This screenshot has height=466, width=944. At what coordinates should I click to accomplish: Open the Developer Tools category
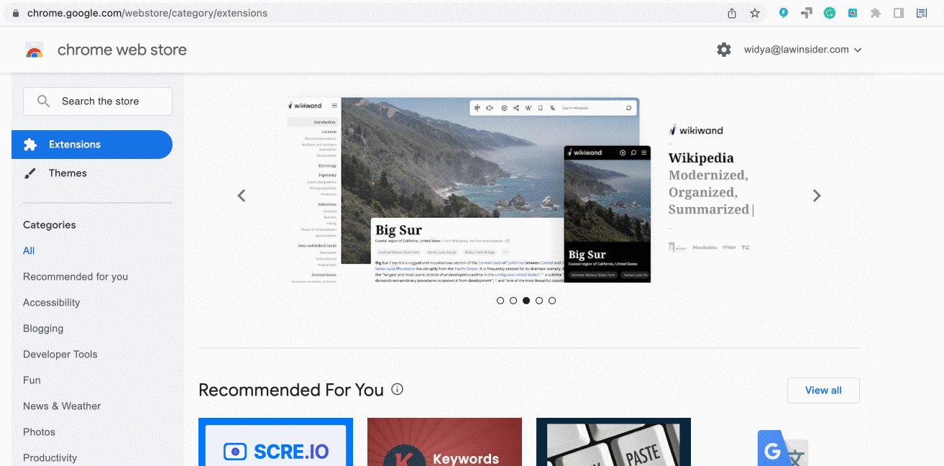(60, 355)
